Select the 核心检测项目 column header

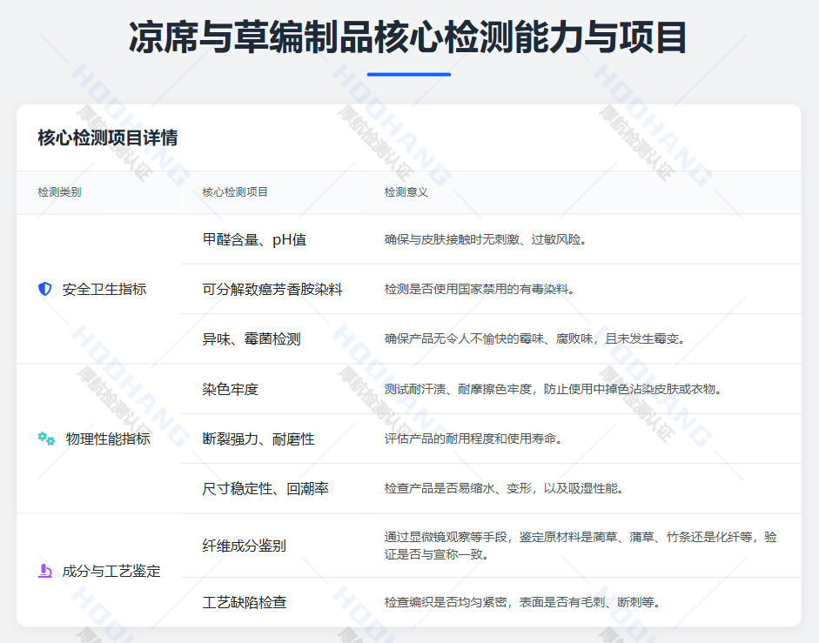(x=235, y=191)
